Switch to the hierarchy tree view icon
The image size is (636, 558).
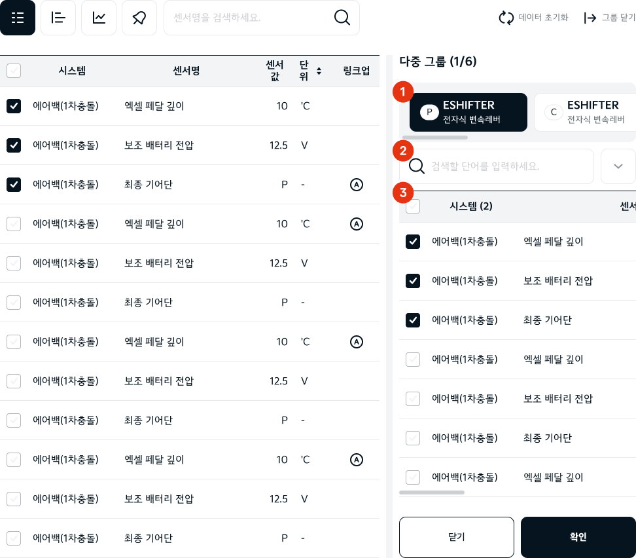click(58, 18)
